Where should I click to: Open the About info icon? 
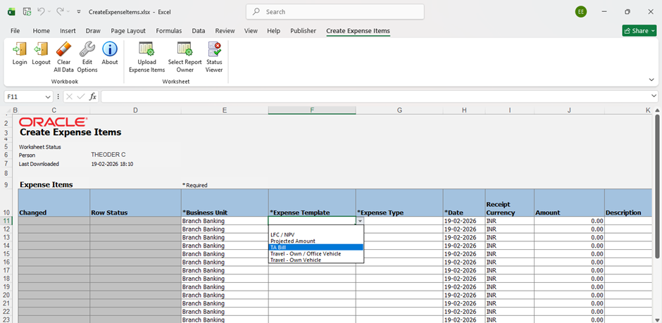point(110,49)
